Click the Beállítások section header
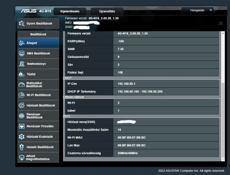Screen dimensions: 230x175 pos(38,34)
